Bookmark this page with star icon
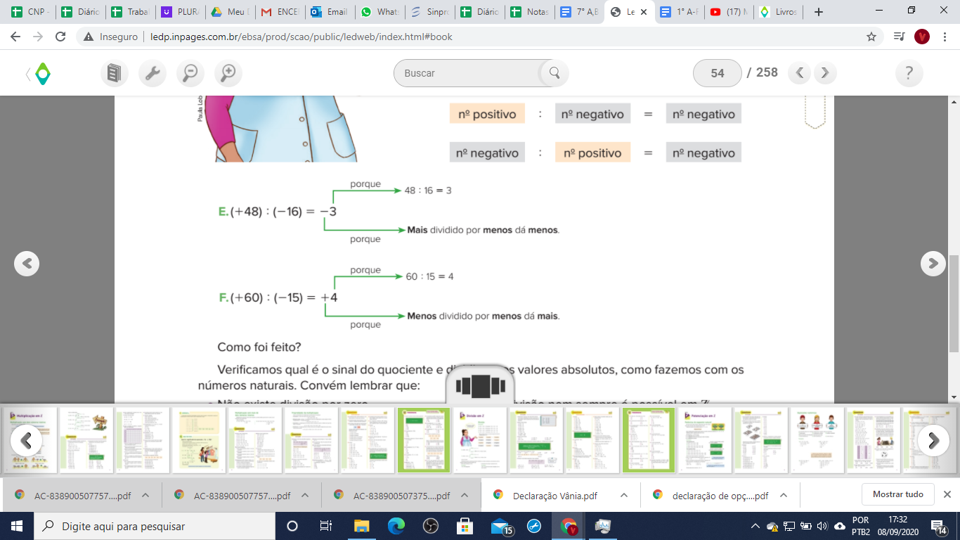 tap(871, 37)
